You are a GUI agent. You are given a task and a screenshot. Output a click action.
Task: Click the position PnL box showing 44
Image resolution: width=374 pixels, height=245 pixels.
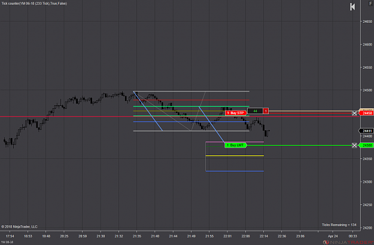tap(255, 111)
